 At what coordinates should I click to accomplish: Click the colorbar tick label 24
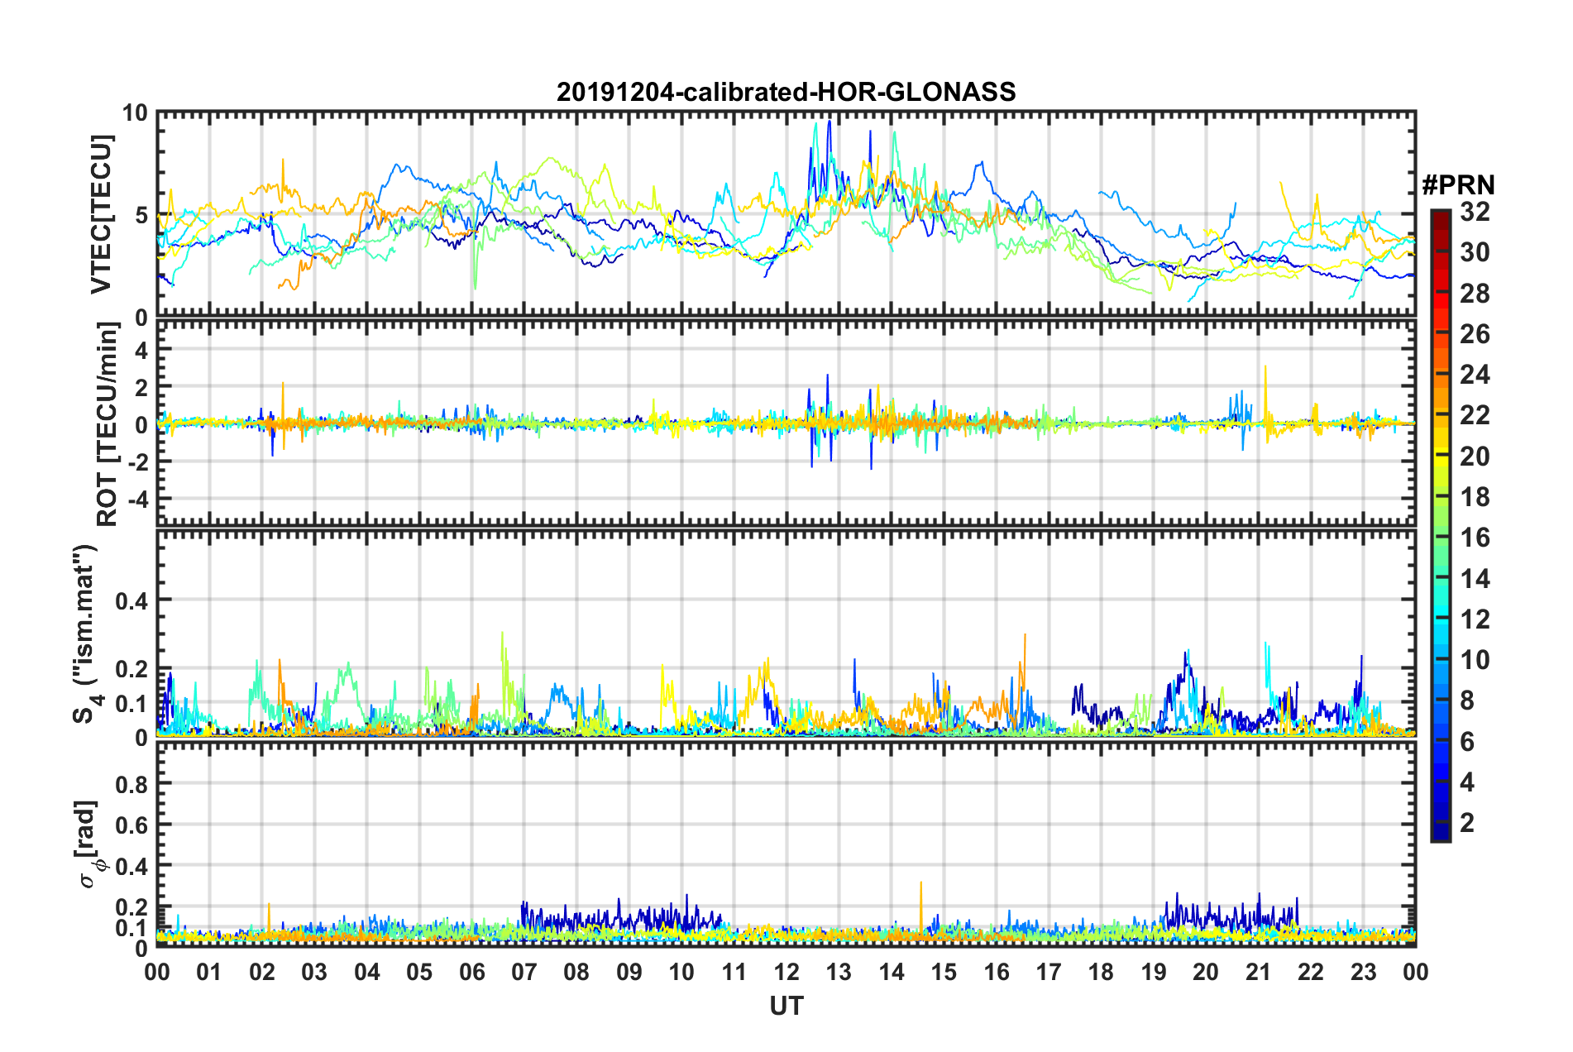click(1475, 375)
